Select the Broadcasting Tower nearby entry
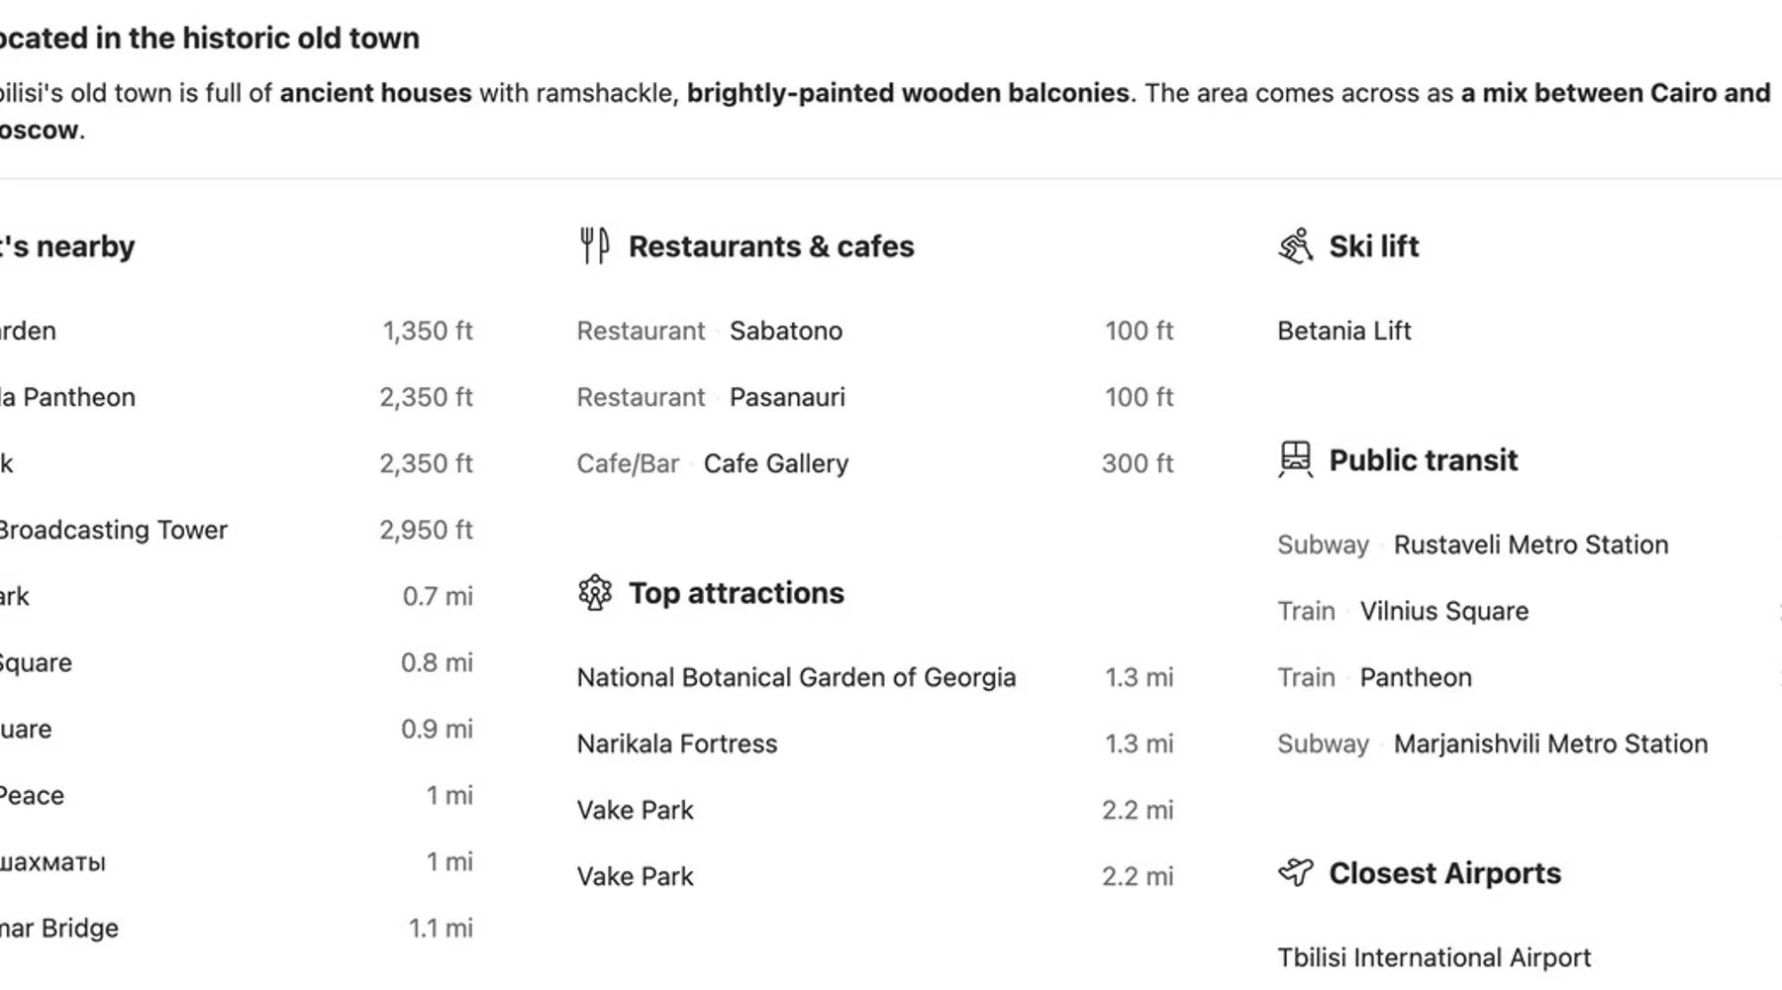Viewport: 1782px width, 990px height. pyautogui.click(x=113, y=530)
